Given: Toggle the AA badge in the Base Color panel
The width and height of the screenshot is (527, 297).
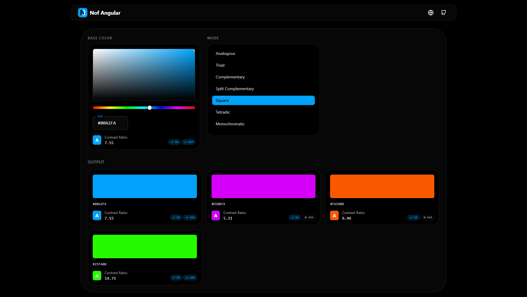Looking at the screenshot, I should coord(174,142).
